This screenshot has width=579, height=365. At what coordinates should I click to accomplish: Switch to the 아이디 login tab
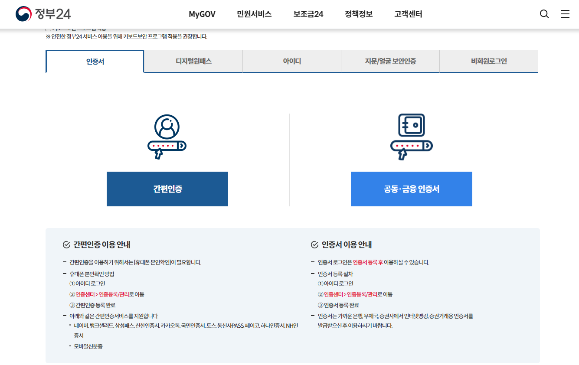pos(291,61)
